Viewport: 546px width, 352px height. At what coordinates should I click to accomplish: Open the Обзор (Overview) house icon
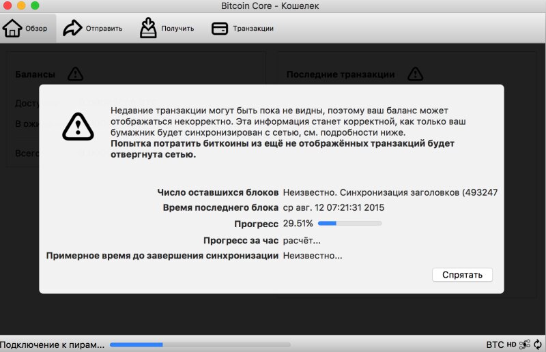point(12,29)
